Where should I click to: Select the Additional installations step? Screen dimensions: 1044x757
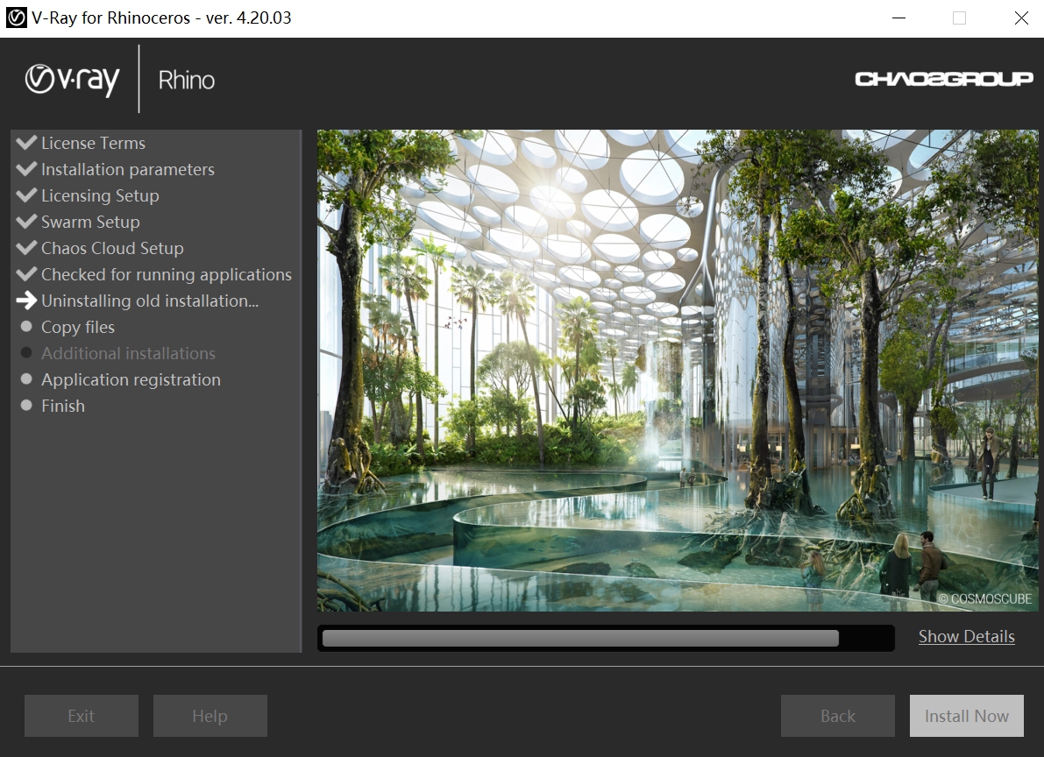coord(129,354)
